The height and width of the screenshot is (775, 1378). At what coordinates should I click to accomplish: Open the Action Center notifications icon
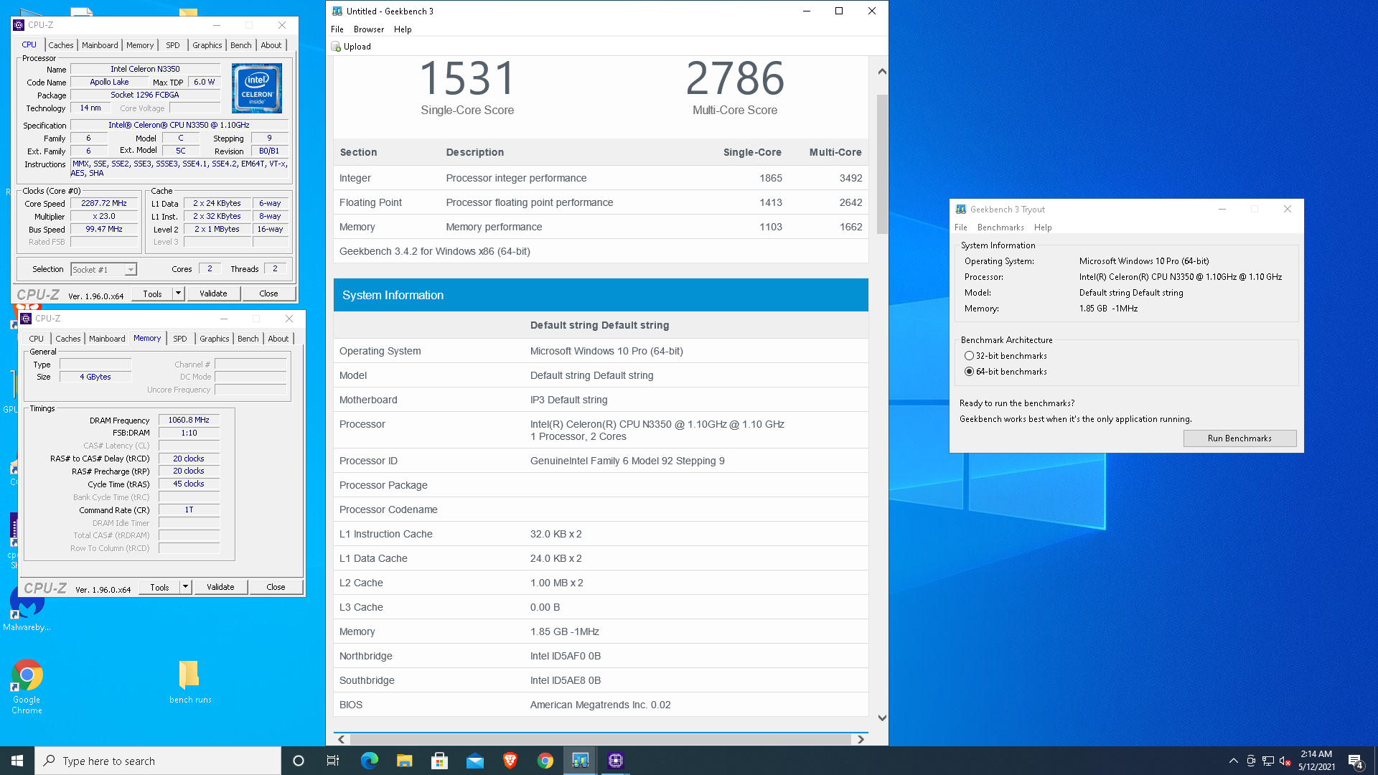(x=1356, y=761)
